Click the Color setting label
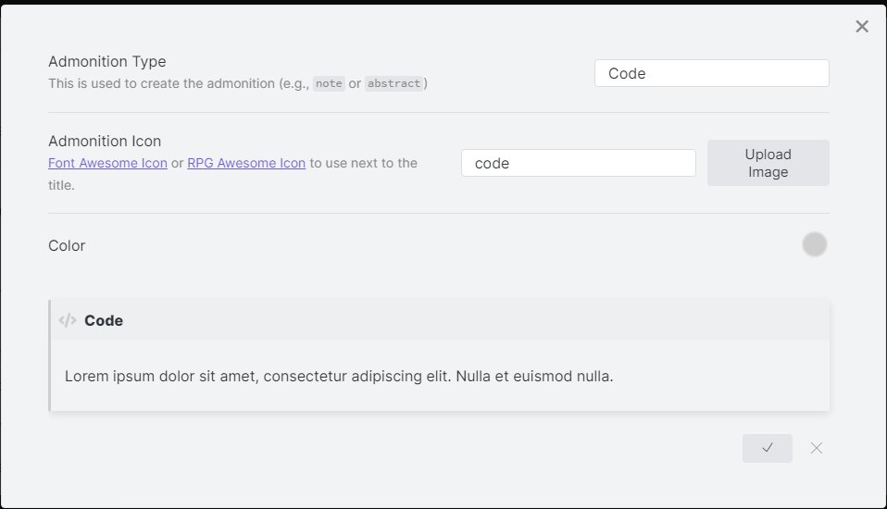Screen dimensions: 887x509 [x=67, y=245]
